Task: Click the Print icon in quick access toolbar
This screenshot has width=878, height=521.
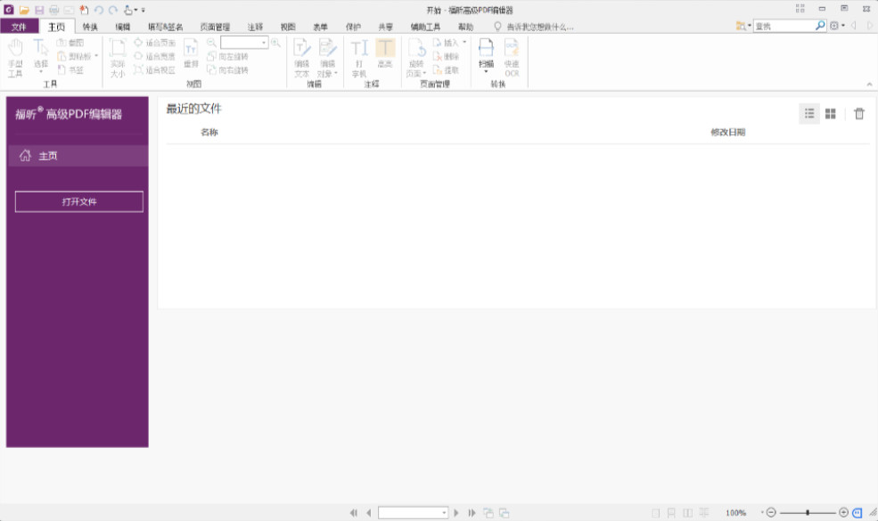Action: pyautogui.click(x=53, y=10)
